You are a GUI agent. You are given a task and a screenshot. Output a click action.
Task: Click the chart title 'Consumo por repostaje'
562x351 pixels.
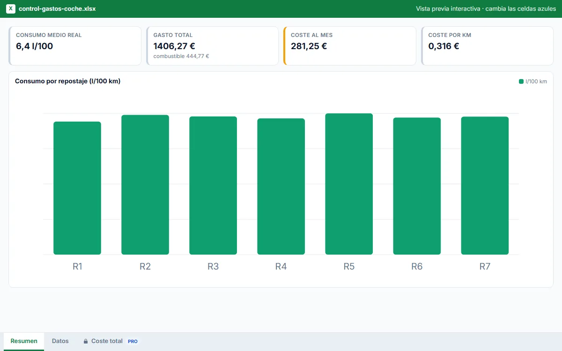tap(67, 81)
